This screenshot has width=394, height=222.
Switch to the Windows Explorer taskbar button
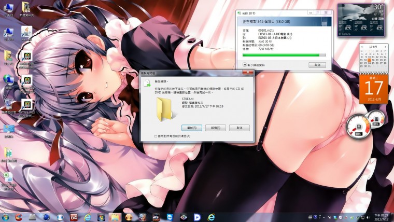coord(115,217)
